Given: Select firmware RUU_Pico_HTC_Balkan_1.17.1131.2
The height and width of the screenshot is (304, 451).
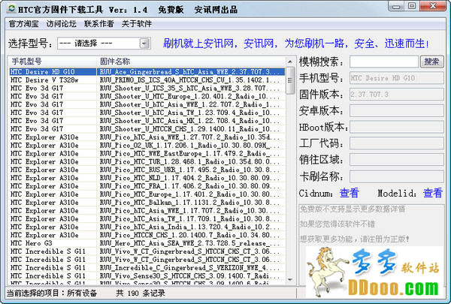Looking at the screenshot, I should (x=147, y=202).
